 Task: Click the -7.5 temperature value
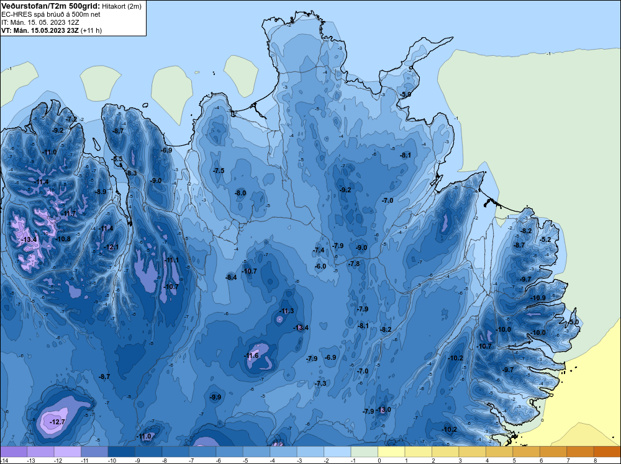(219, 171)
